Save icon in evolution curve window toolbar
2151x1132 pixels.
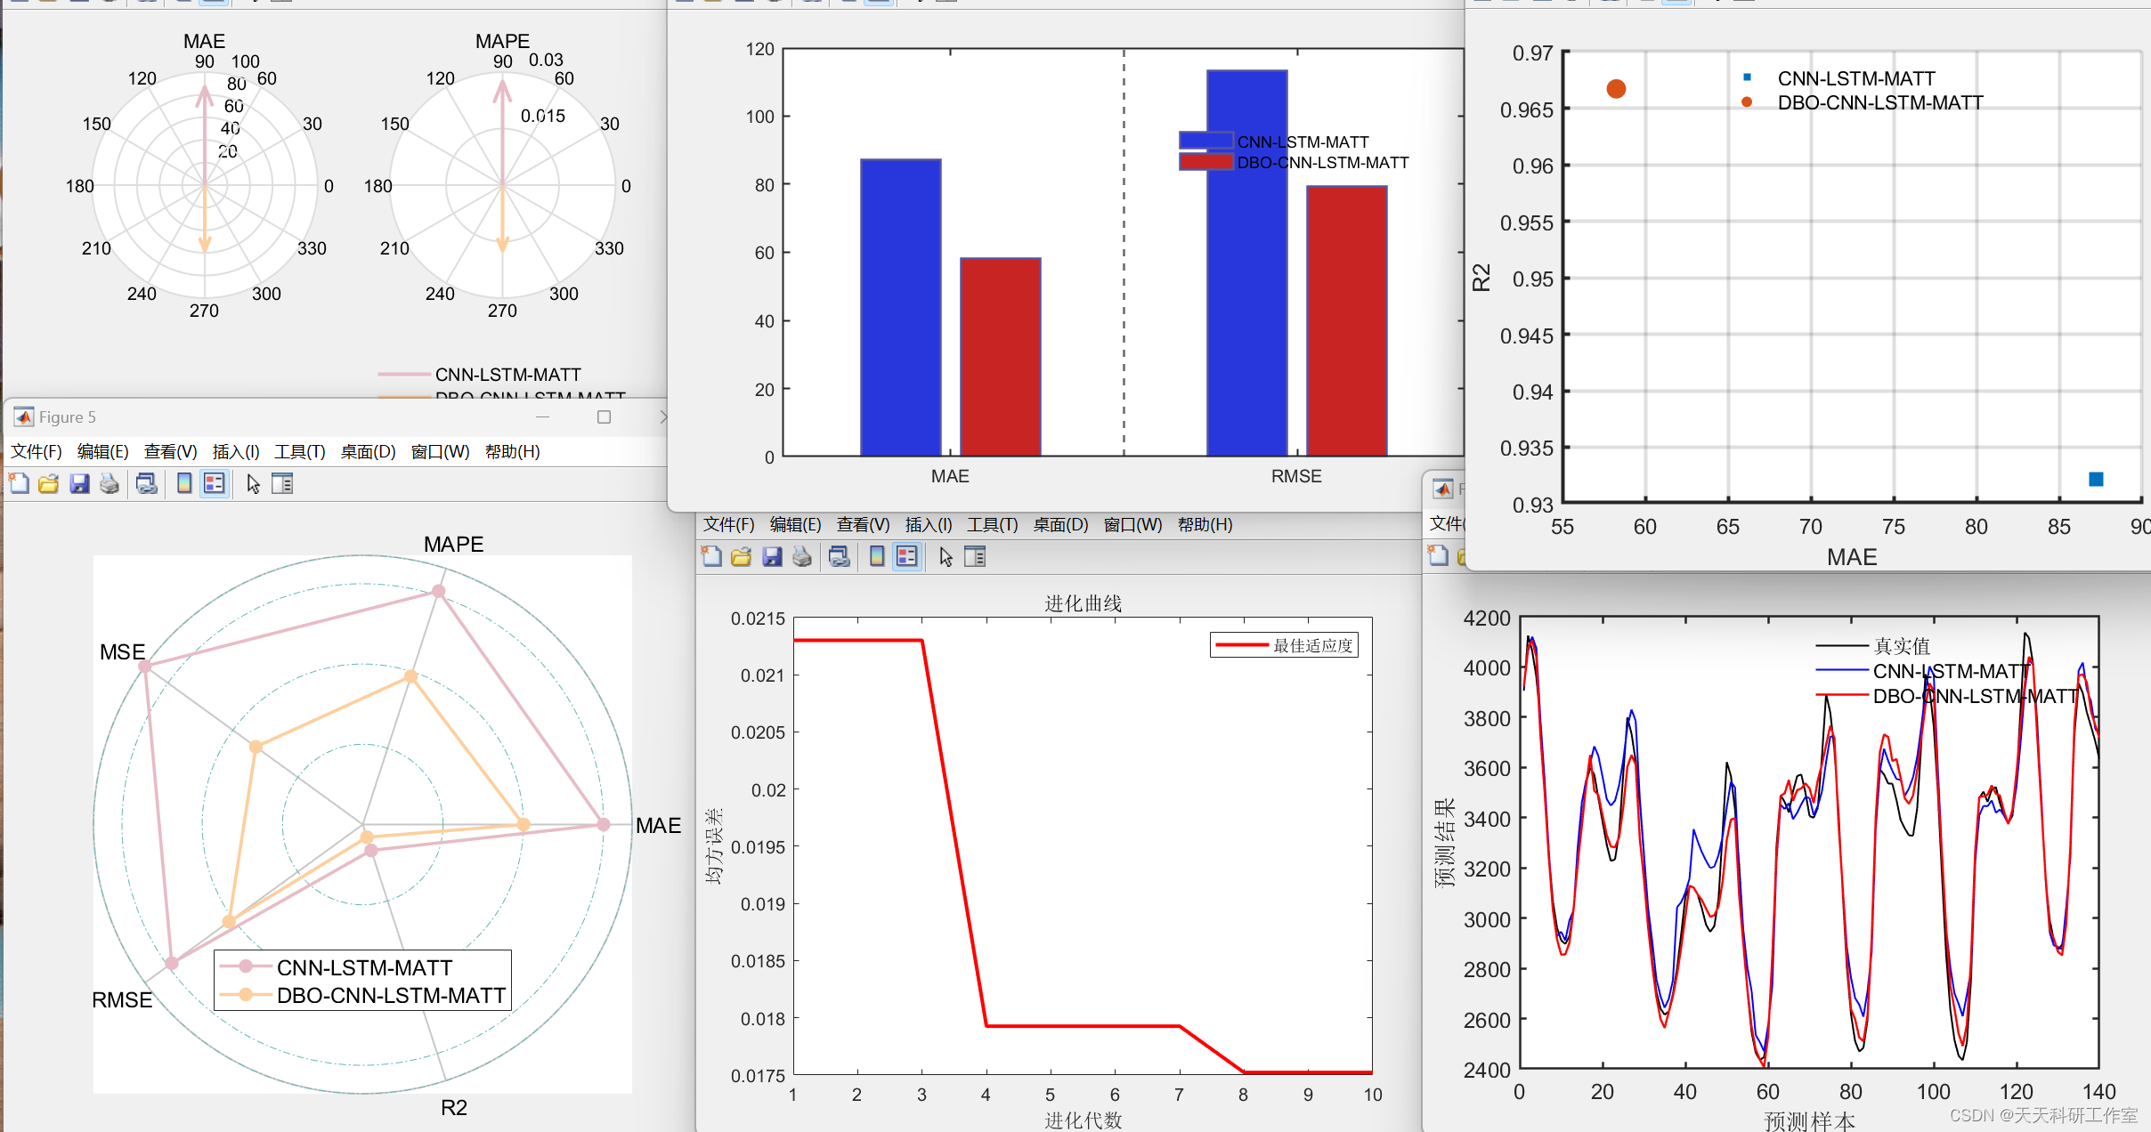pos(772,556)
